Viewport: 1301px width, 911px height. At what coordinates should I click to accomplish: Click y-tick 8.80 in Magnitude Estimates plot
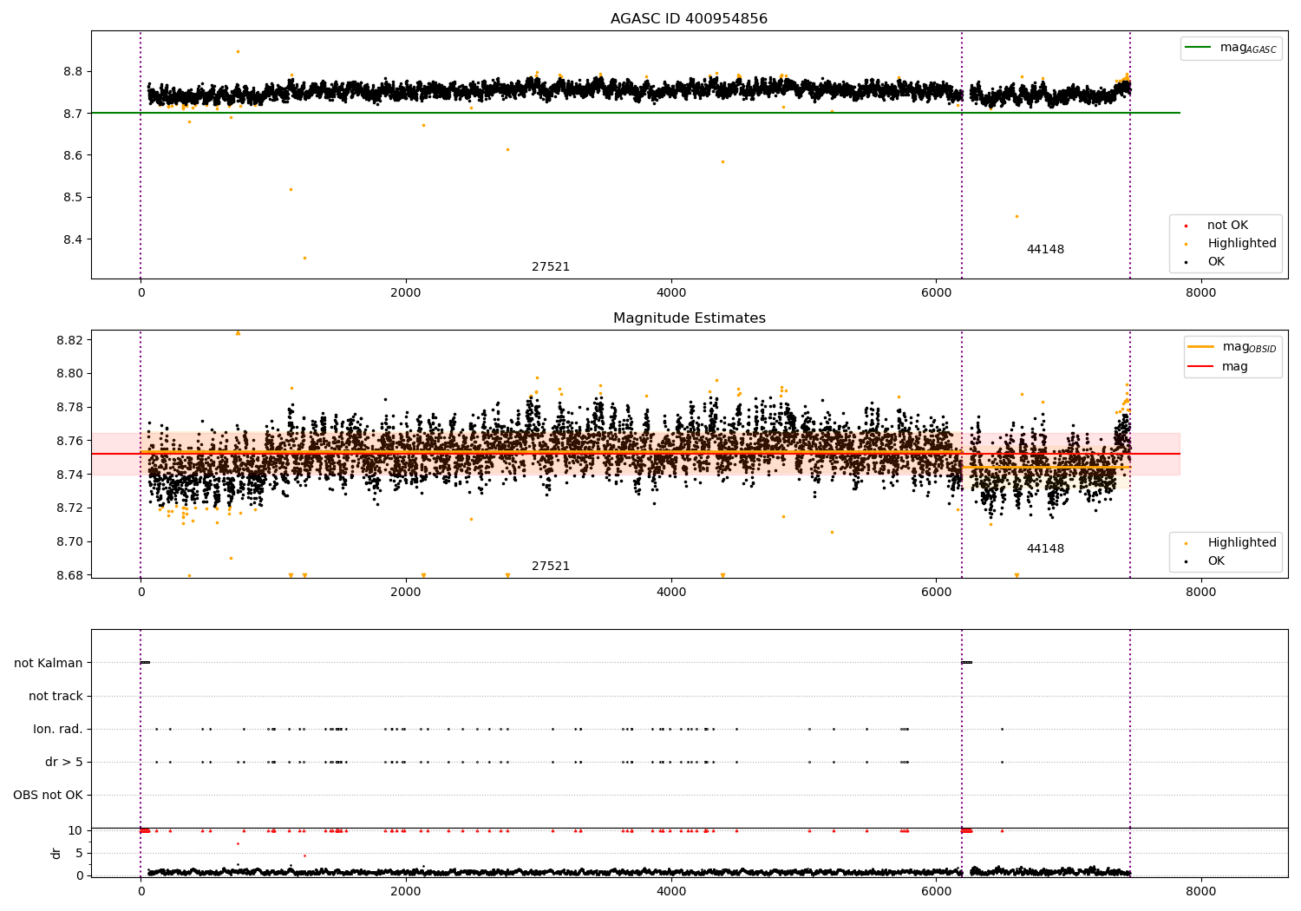(69, 374)
